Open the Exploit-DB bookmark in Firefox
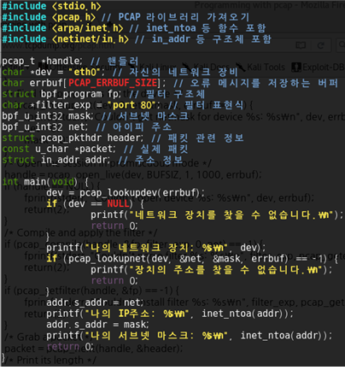Viewport: 345px width, 370px height. (319, 68)
